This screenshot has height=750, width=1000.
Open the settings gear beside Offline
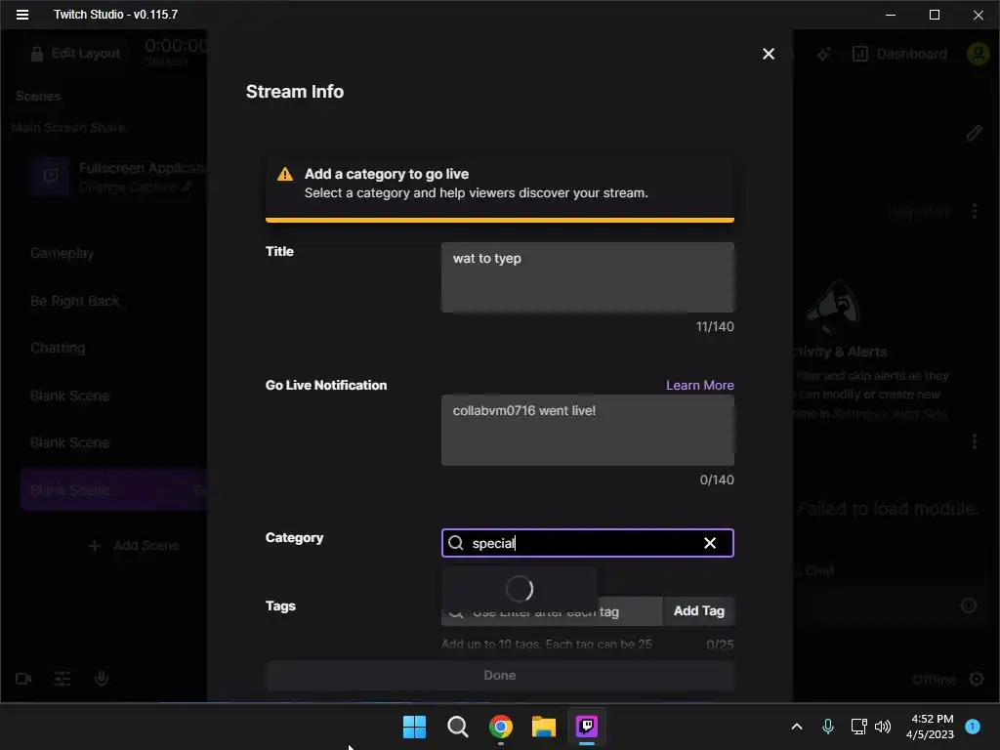[977, 680]
